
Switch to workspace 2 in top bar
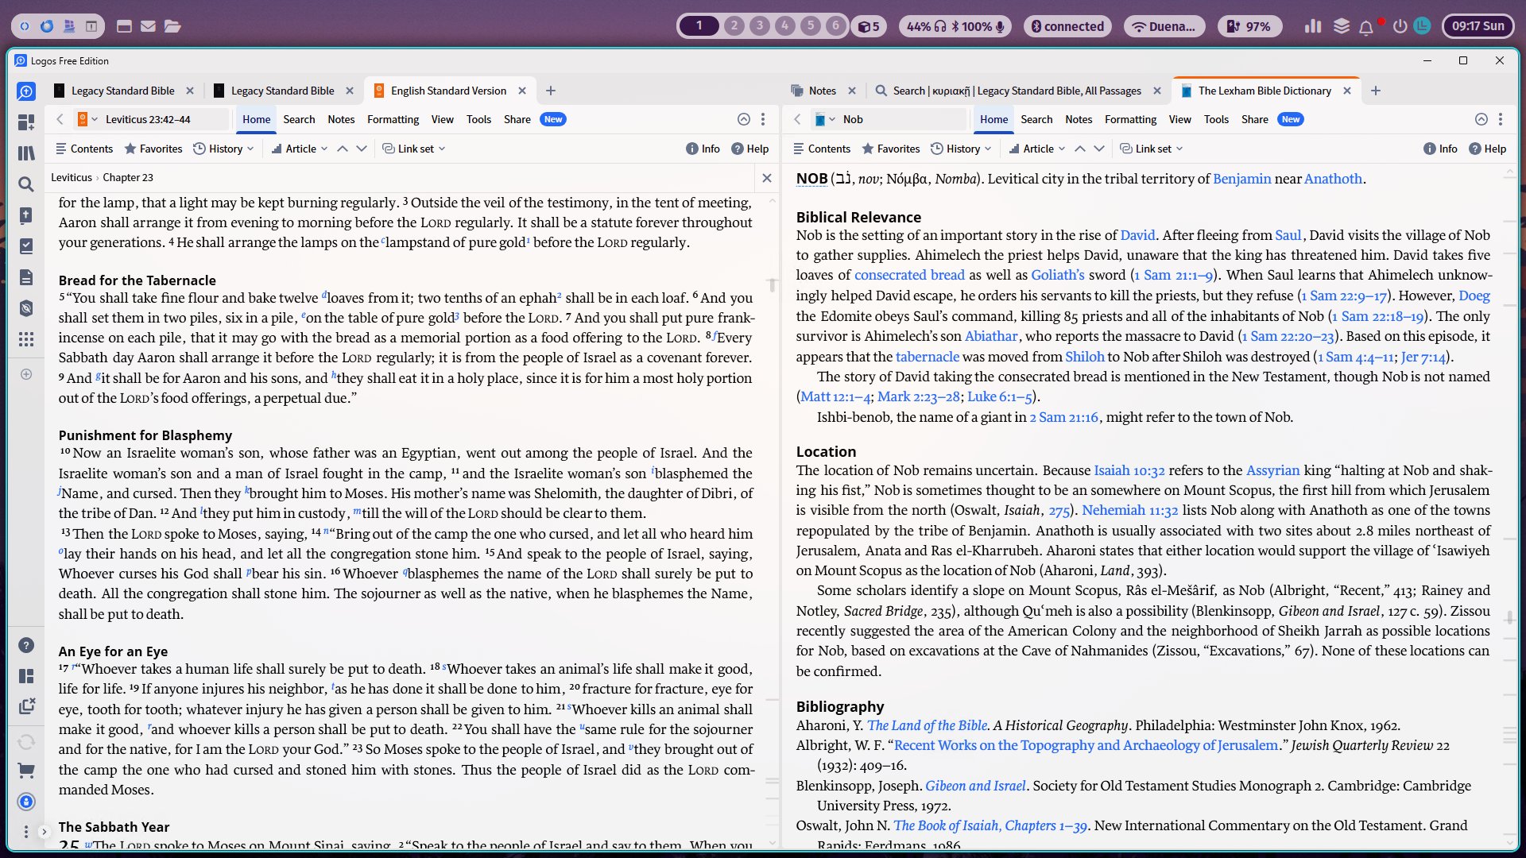pyautogui.click(x=734, y=26)
